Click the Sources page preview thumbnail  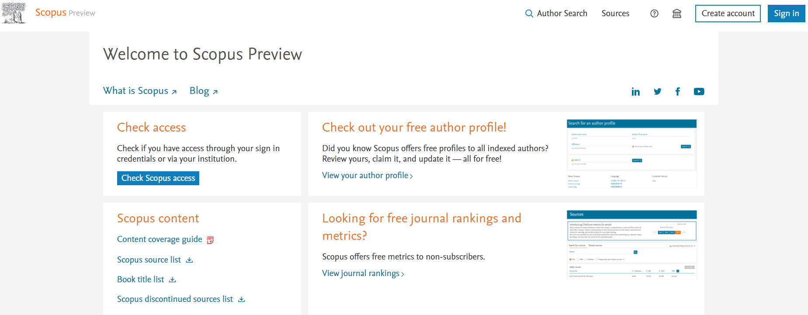tap(631, 245)
